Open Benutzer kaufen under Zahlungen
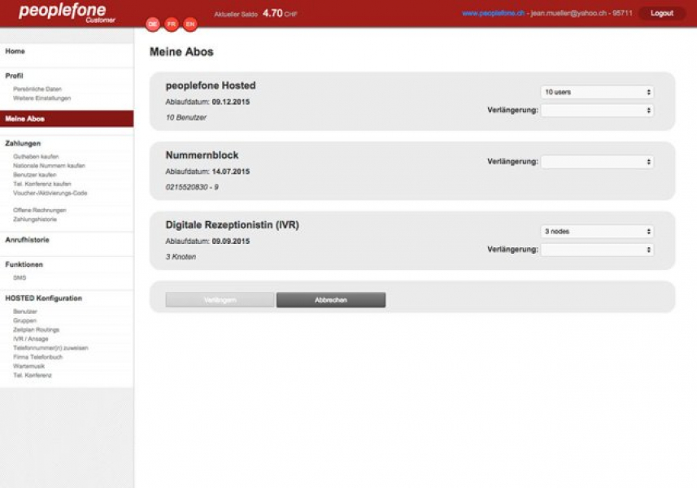This screenshot has height=488, width=697. click(35, 175)
